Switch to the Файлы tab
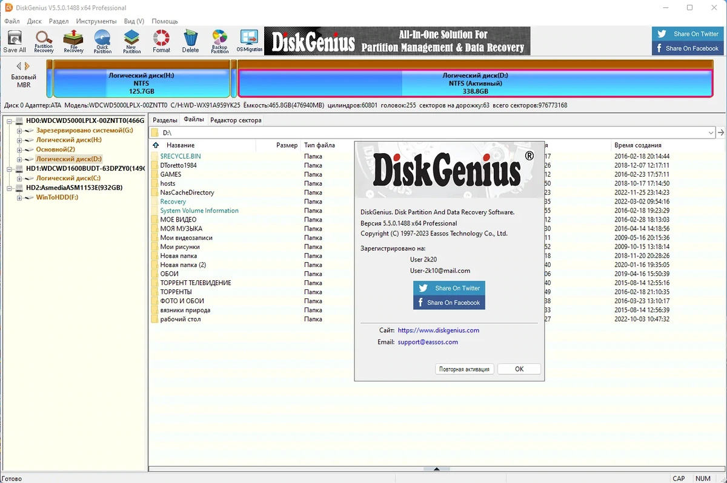The width and height of the screenshot is (727, 483). click(194, 120)
